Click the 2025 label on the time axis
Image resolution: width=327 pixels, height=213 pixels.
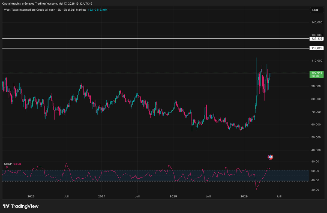(173, 196)
